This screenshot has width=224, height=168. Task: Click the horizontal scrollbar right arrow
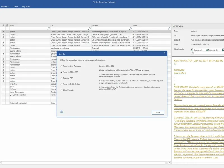(x=169, y=163)
